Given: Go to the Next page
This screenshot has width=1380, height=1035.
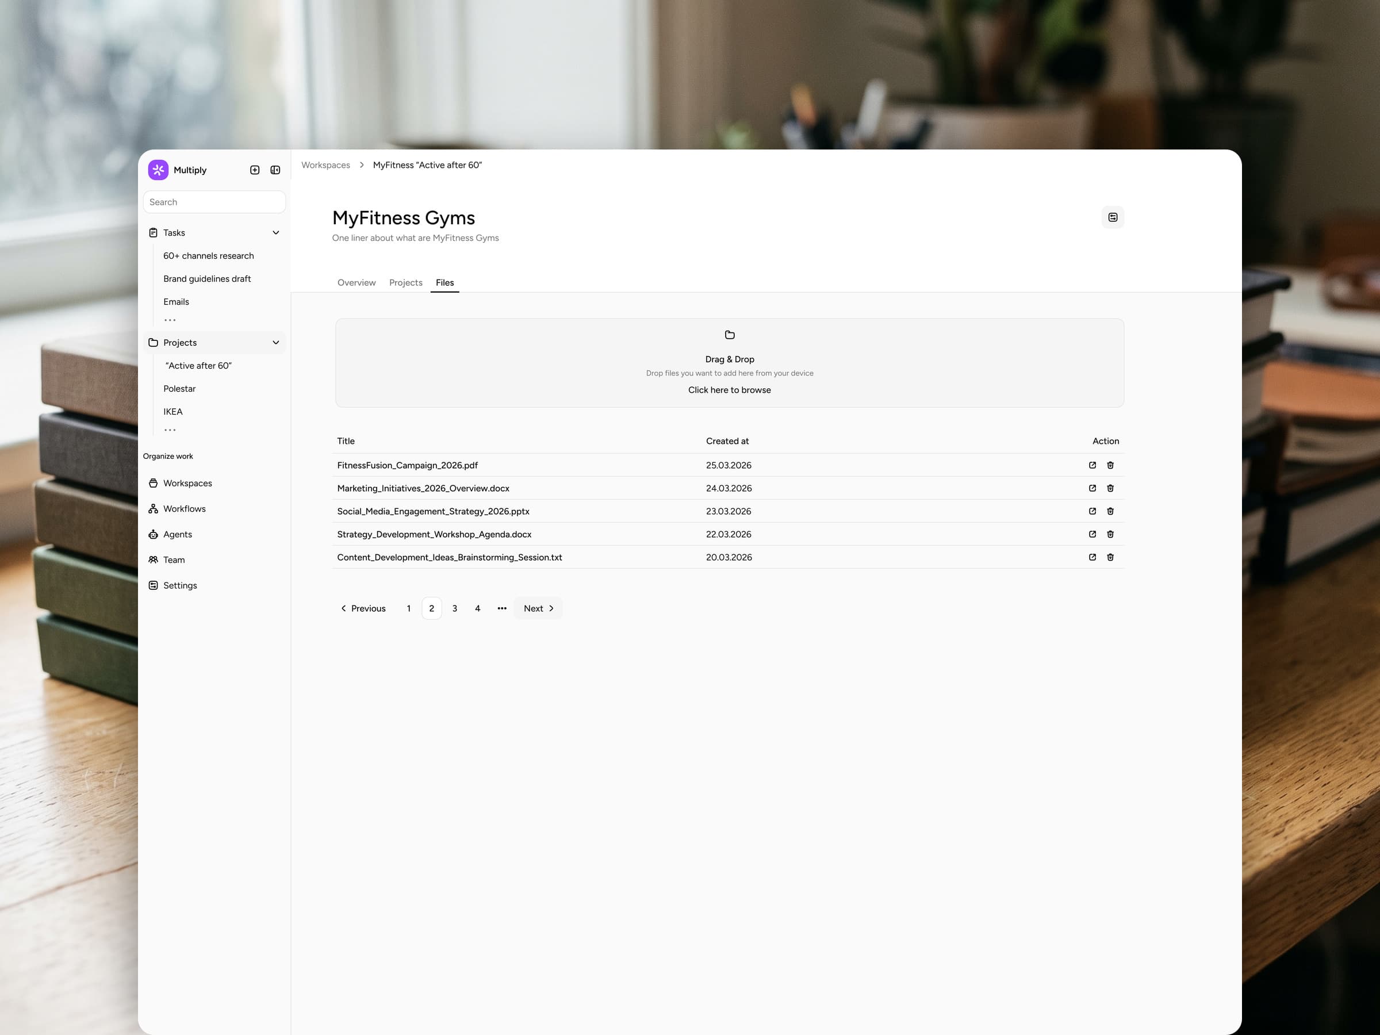Looking at the screenshot, I should (x=538, y=608).
